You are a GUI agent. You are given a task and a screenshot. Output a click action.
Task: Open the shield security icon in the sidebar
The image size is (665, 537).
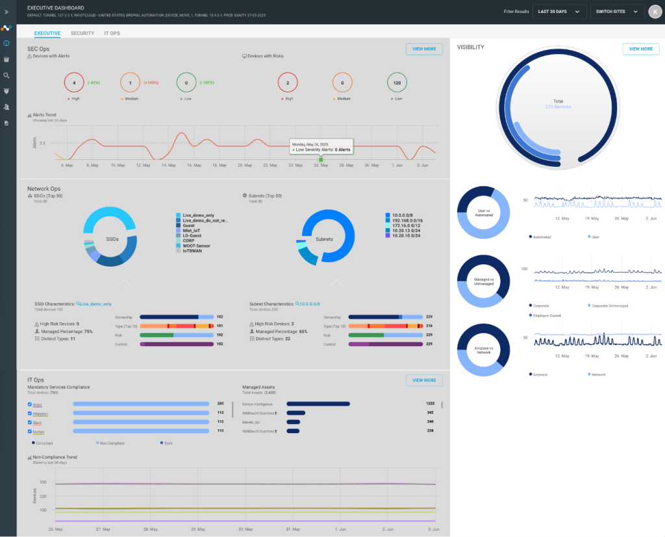coord(6,91)
